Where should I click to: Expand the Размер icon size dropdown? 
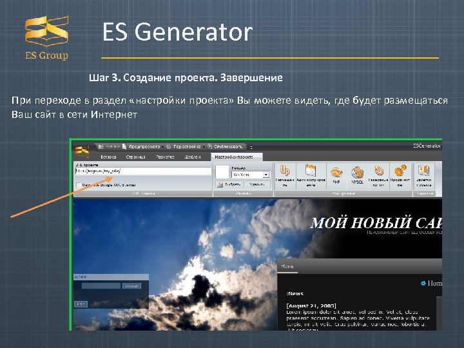266,175
